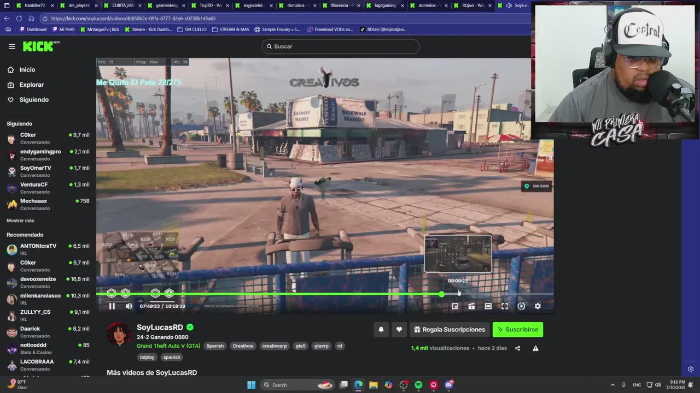This screenshot has height=393, width=700.
Task: Enter fullscreen video mode
Action: pos(505,306)
